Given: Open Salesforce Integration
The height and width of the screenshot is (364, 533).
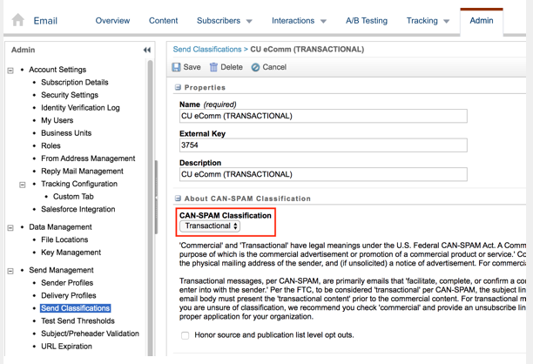Looking at the screenshot, I should [78, 209].
